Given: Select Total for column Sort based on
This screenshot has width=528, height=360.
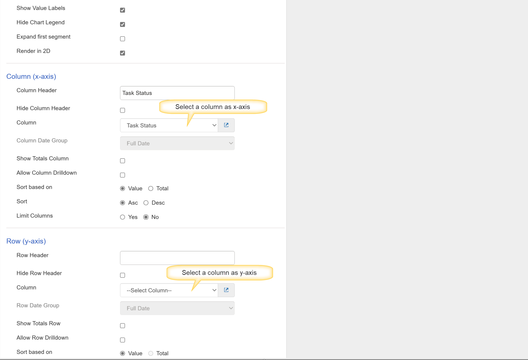Looking at the screenshot, I should click(151, 189).
